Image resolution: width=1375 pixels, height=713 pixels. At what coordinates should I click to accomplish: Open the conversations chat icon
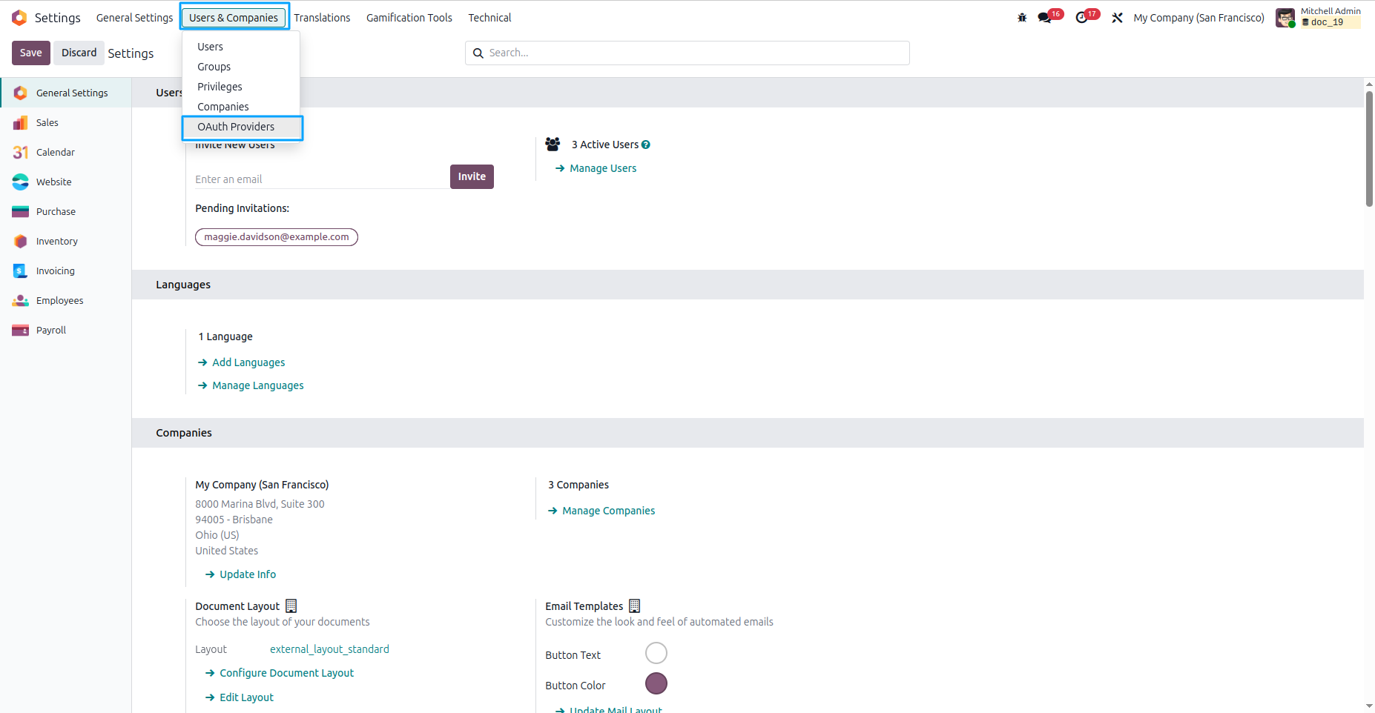pyautogui.click(x=1045, y=18)
